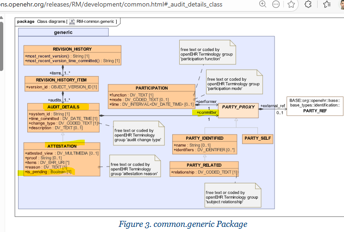Screen dimensions: 344x232
Task: Bookmark this page with the star icon
Action: 291,5
